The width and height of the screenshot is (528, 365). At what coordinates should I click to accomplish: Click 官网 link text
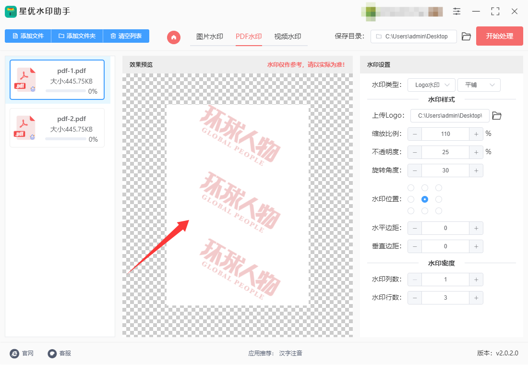[x=28, y=353]
